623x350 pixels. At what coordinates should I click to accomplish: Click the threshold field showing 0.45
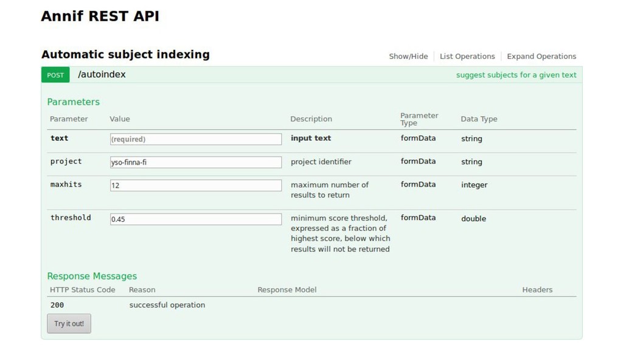195,219
